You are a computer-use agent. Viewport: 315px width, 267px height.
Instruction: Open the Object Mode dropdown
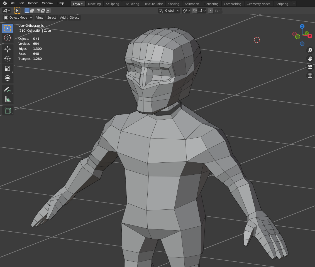click(18, 18)
